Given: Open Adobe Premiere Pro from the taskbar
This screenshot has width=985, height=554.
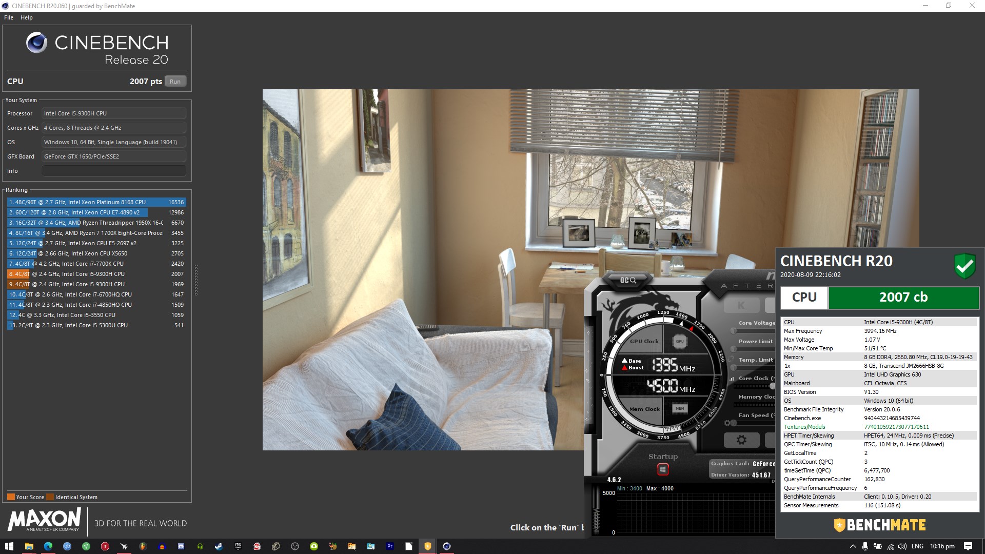Looking at the screenshot, I should [390, 546].
